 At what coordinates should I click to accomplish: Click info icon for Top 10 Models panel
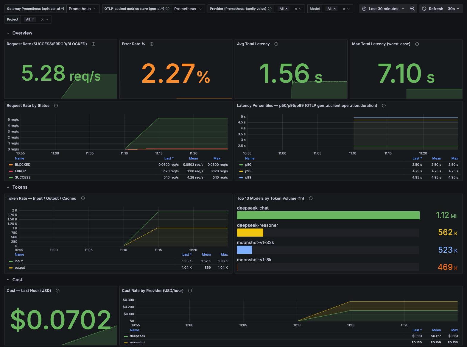coord(311,198)
